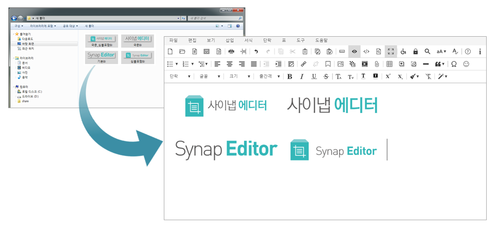The width and height of the screenshot is (492, 225).
Task: Open the emoji smiley icon
Action: click(x=466, y=64)
